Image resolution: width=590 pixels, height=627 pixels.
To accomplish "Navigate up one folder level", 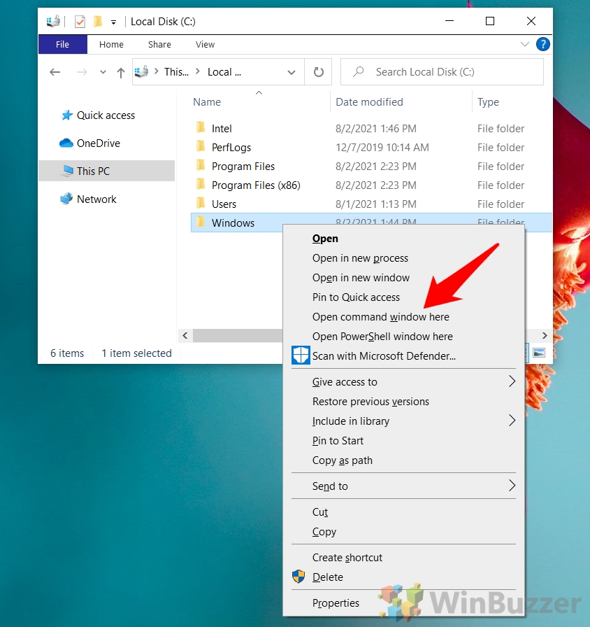I will pos(121,71).
